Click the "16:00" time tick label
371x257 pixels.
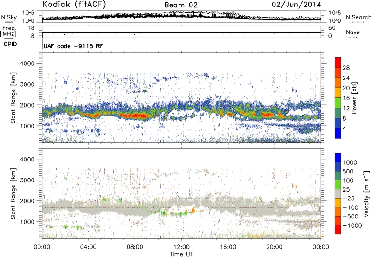(x=228, y=247)
